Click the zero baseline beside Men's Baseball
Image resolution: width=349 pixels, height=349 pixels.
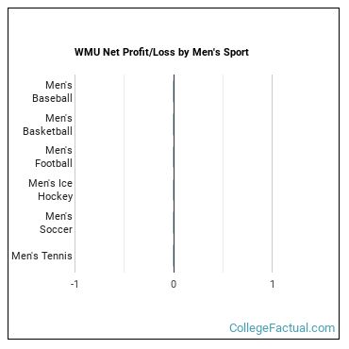click(174, 91)
